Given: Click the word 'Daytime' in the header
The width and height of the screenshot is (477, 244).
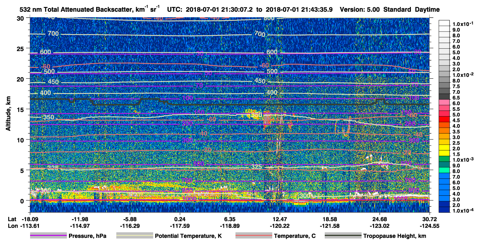Looking at the screenshot, I should click(427, 10).
